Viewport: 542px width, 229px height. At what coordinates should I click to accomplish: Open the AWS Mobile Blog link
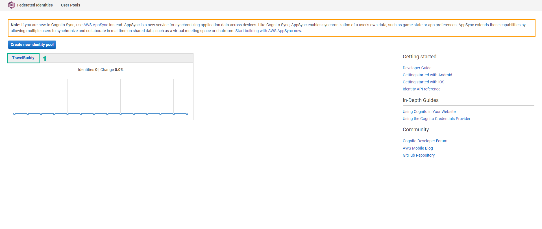418,148
